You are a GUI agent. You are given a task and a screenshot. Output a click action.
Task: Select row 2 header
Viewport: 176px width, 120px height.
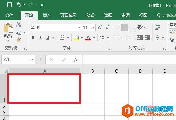tap(4, 106)
